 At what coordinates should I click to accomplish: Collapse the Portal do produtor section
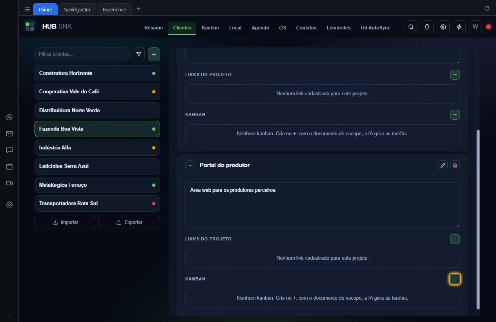pyautogui.click(x=190, y=165)
